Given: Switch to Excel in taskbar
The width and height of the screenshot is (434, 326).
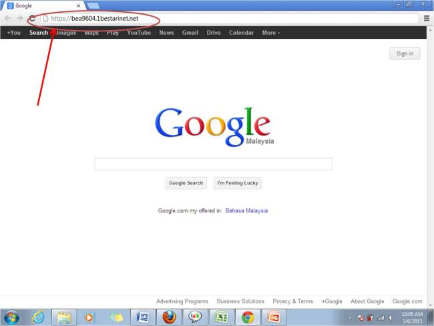Looking at the screenshot, I should point(221,317).
